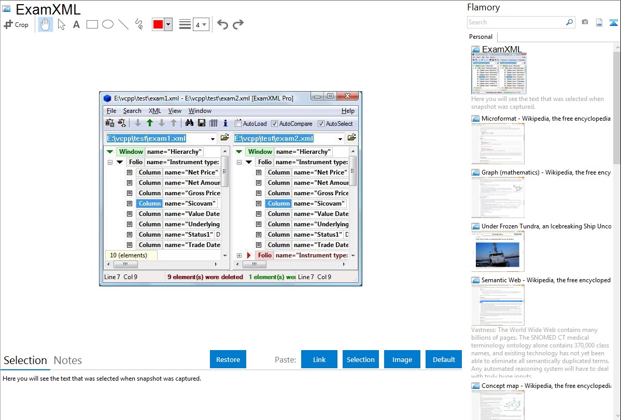Viewport: 621px width, 420px height.
Task: Open the color dropdown arrow
Action: tap(168, 24)
